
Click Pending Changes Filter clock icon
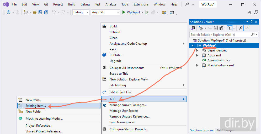coord(201,28)
